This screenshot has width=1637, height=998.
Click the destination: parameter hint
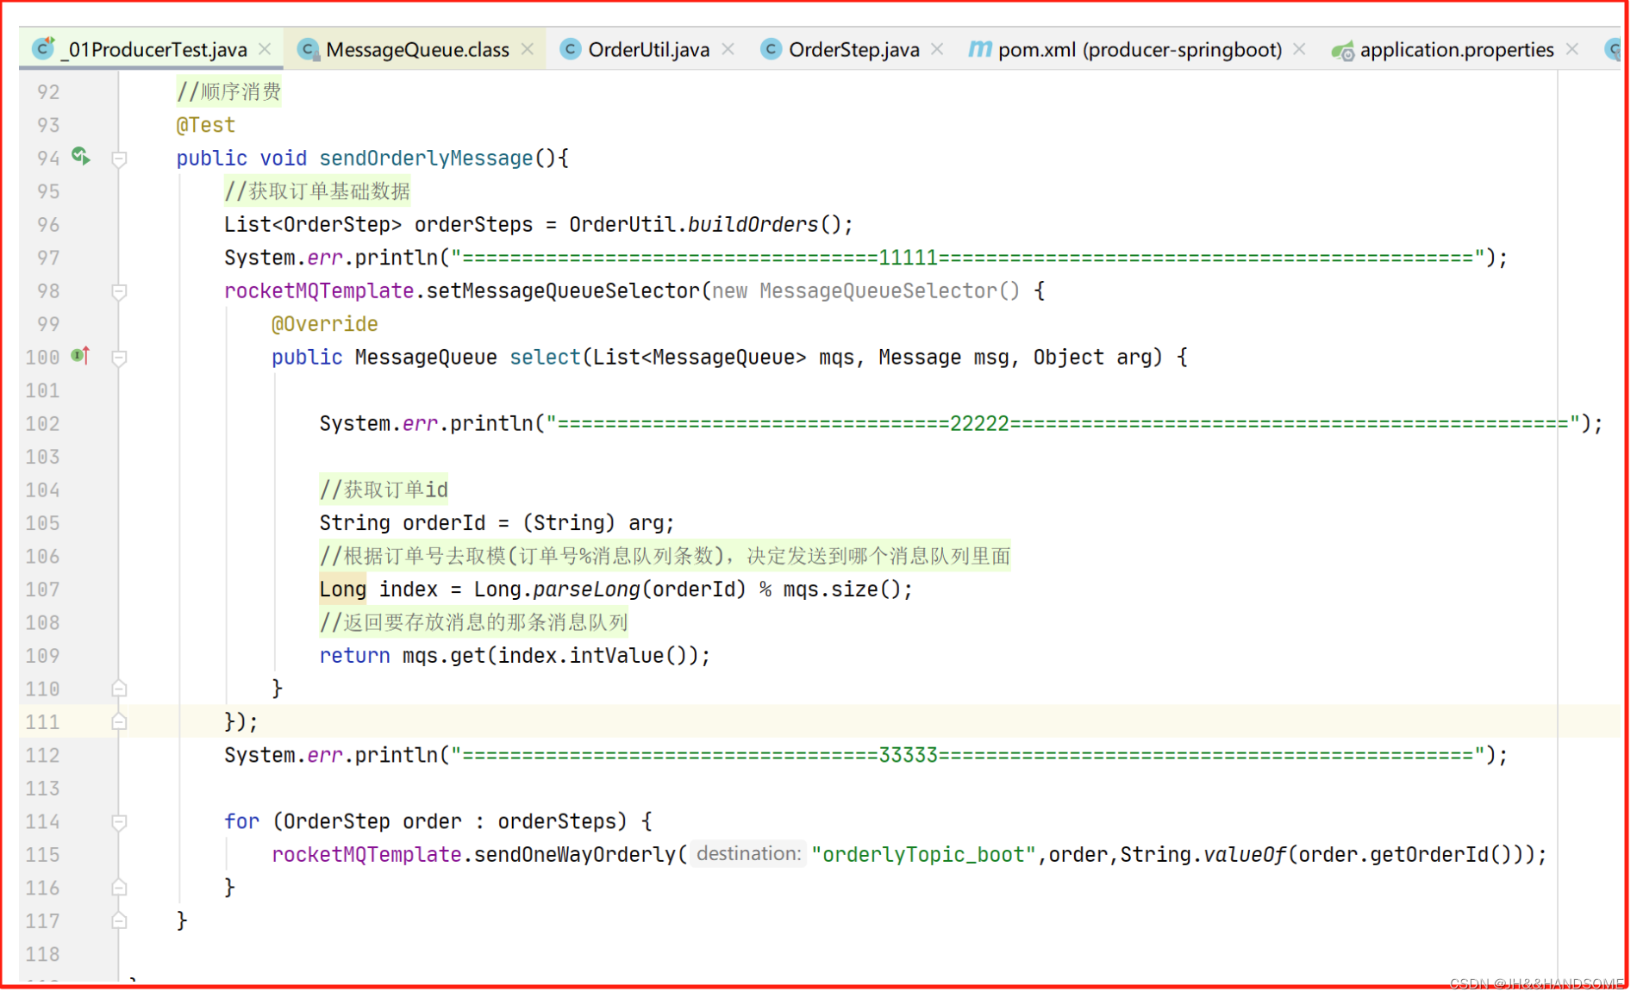[x=748, y=854]
